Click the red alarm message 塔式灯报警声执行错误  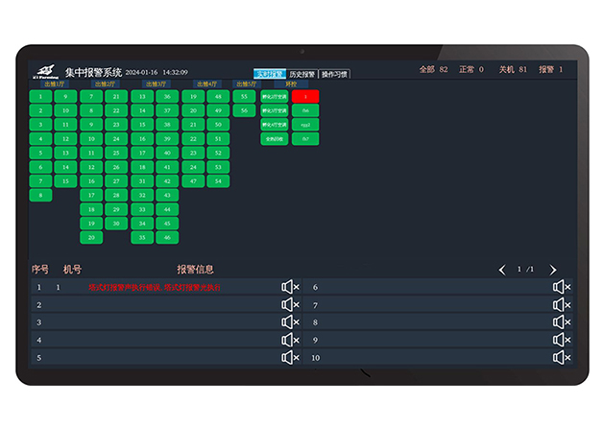155,287
